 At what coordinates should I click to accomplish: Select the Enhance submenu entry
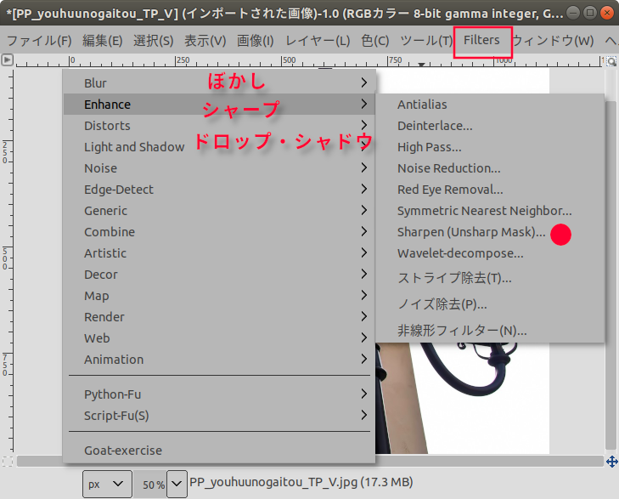[219, 105]
